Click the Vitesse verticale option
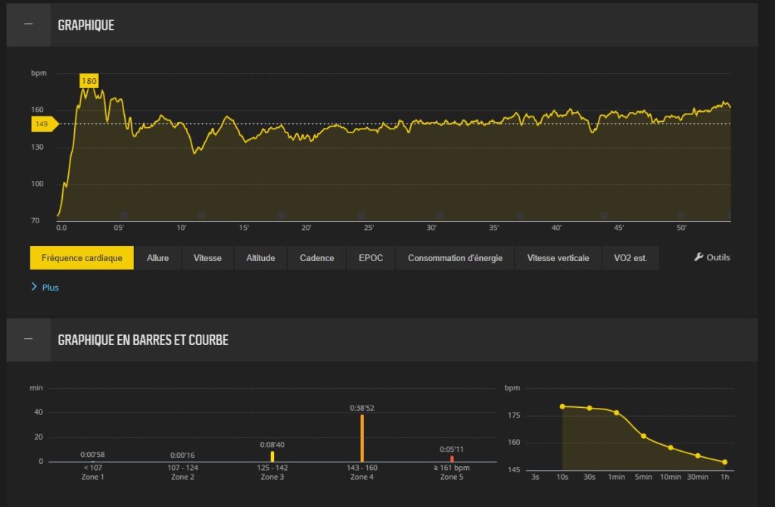This screenshot has height=507, width=775. pyautogui.click(x=558, y=258)
